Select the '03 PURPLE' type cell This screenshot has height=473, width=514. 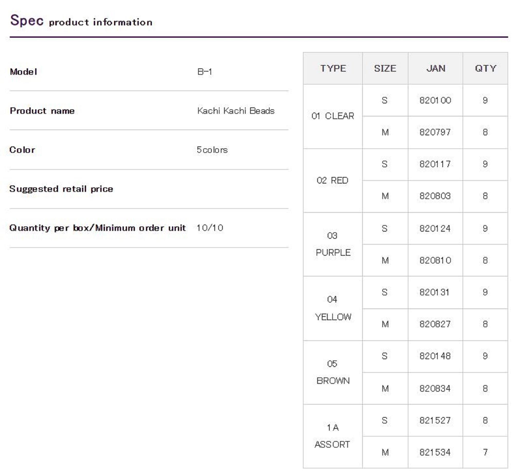(333, 244)
